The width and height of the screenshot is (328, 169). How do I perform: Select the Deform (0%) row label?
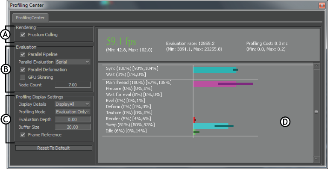point(129,107)
